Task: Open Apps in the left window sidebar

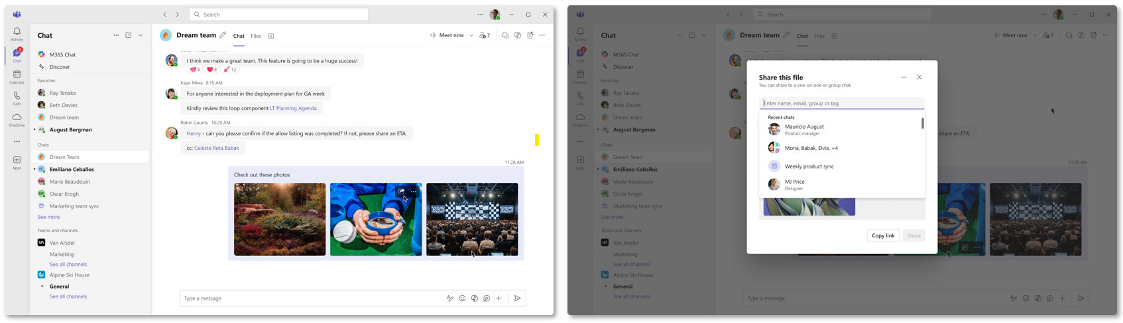Action: click(x=17, y=162)
